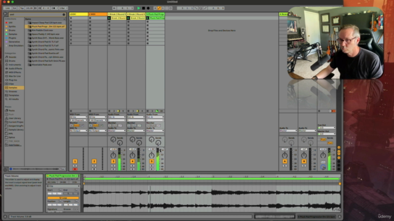
Task: Select Synth Chord Pad Duatka.aif
Action: pos(45,53)
